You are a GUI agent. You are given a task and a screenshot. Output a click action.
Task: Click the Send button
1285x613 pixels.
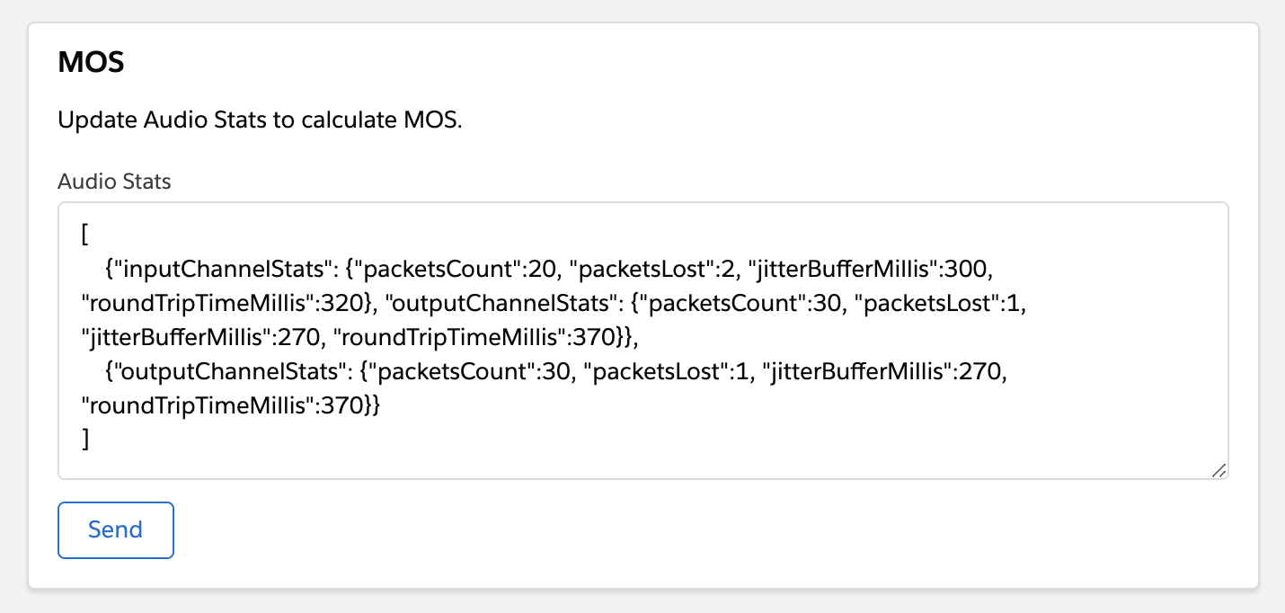click(x=115, y=529)
